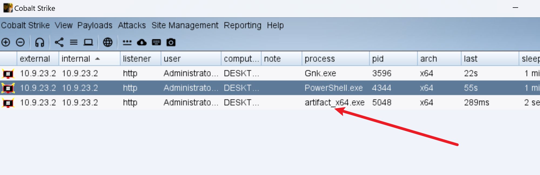Open the Cobalt Strike menu

tap(25, 25)
